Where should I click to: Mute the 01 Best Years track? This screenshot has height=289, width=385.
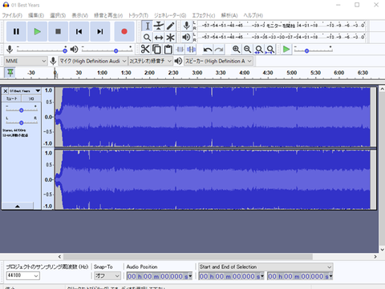[x=12, y=98]
